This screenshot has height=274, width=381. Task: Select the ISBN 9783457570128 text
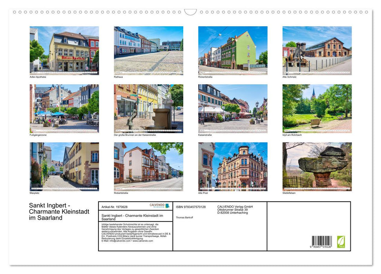click(x=191, y=207)
